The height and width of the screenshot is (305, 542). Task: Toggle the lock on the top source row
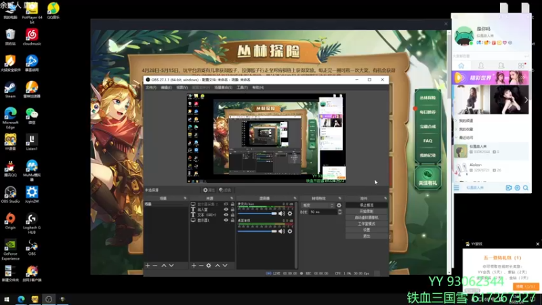[232, 205]
